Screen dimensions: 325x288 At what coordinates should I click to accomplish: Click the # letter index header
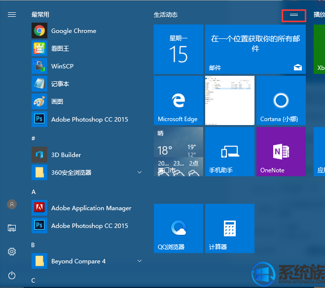point(33,138)
